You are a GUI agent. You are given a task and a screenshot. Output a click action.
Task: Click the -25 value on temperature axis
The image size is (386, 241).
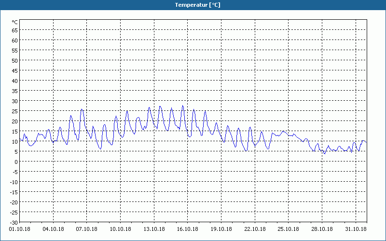coord(14,212)
